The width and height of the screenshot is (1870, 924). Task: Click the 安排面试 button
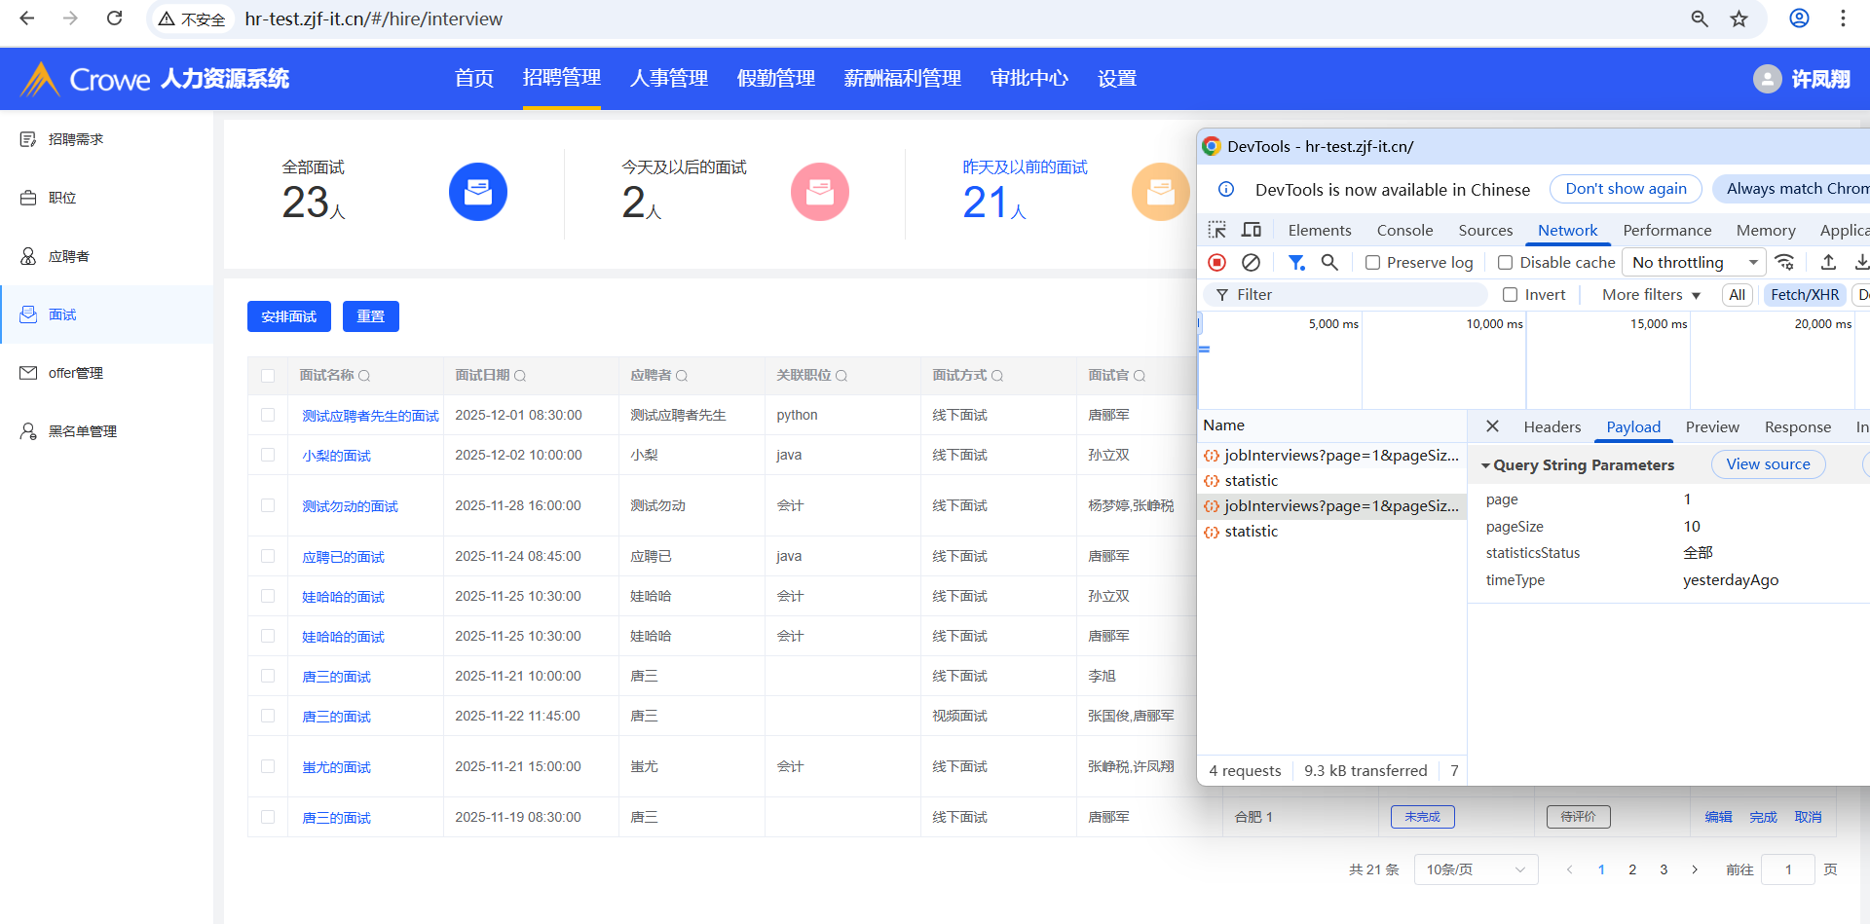tap(289, 316)
